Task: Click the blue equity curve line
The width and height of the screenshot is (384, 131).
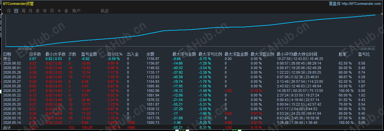Action: pyautogui.click(x=191, y=29)
